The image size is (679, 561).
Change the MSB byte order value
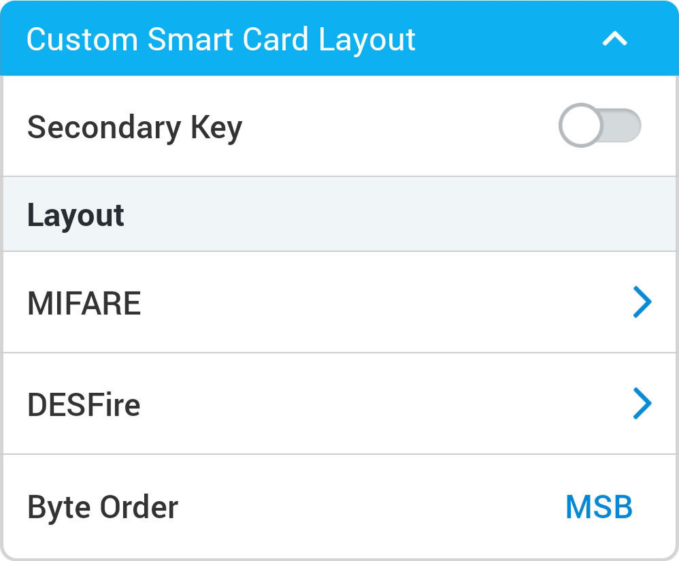[x=599, y=507]
